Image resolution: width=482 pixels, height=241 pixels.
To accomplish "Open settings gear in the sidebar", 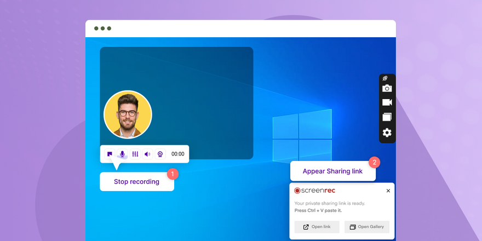I will click(x=387, y=133).
